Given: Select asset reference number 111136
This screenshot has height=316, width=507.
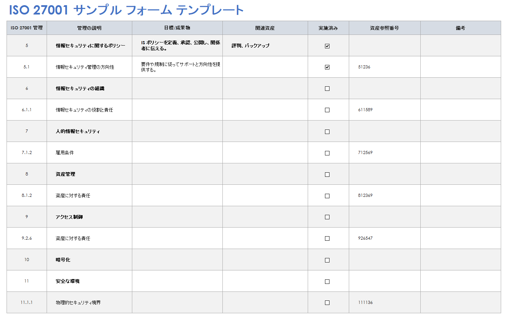Looking at the screenshot, I should pos(365,303).
